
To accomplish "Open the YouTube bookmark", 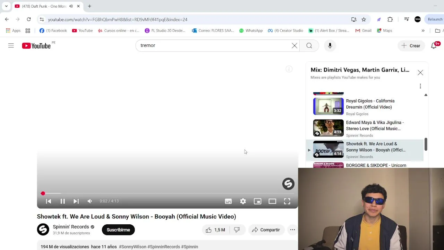I will (x=82, y=31).
